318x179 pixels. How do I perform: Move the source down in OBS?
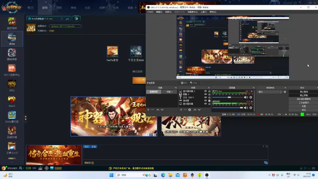coord(199,110)
